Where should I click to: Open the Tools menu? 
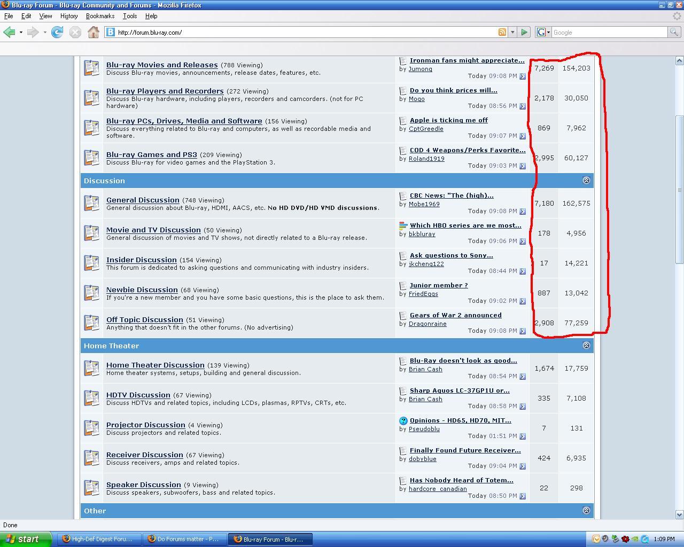pos(130,16)
